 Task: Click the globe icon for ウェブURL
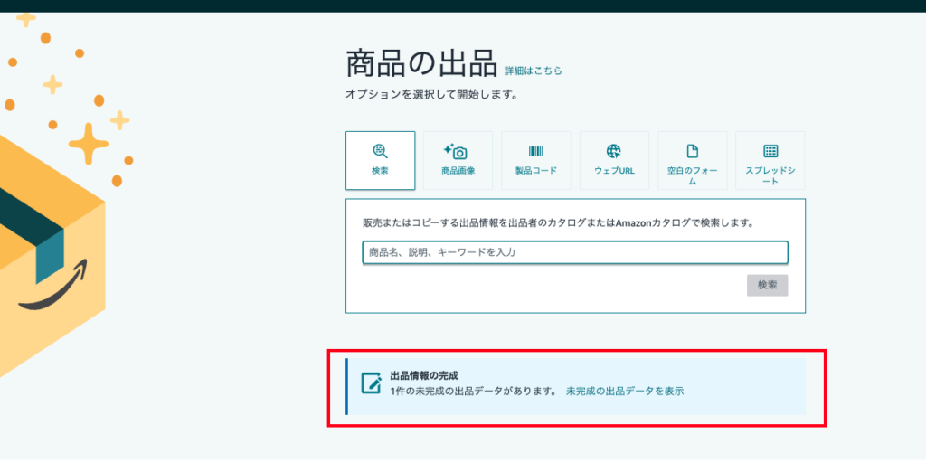pyautogui.click(x=614, y=151)
